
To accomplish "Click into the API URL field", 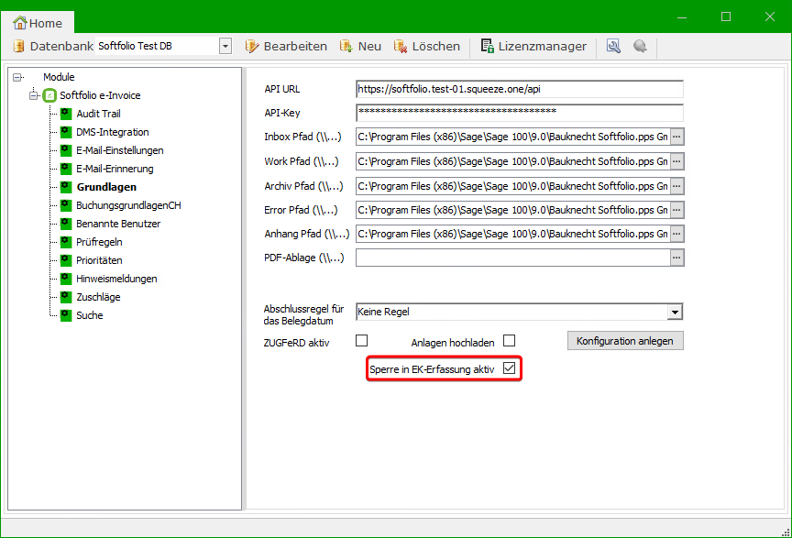I will pos(519,89).
